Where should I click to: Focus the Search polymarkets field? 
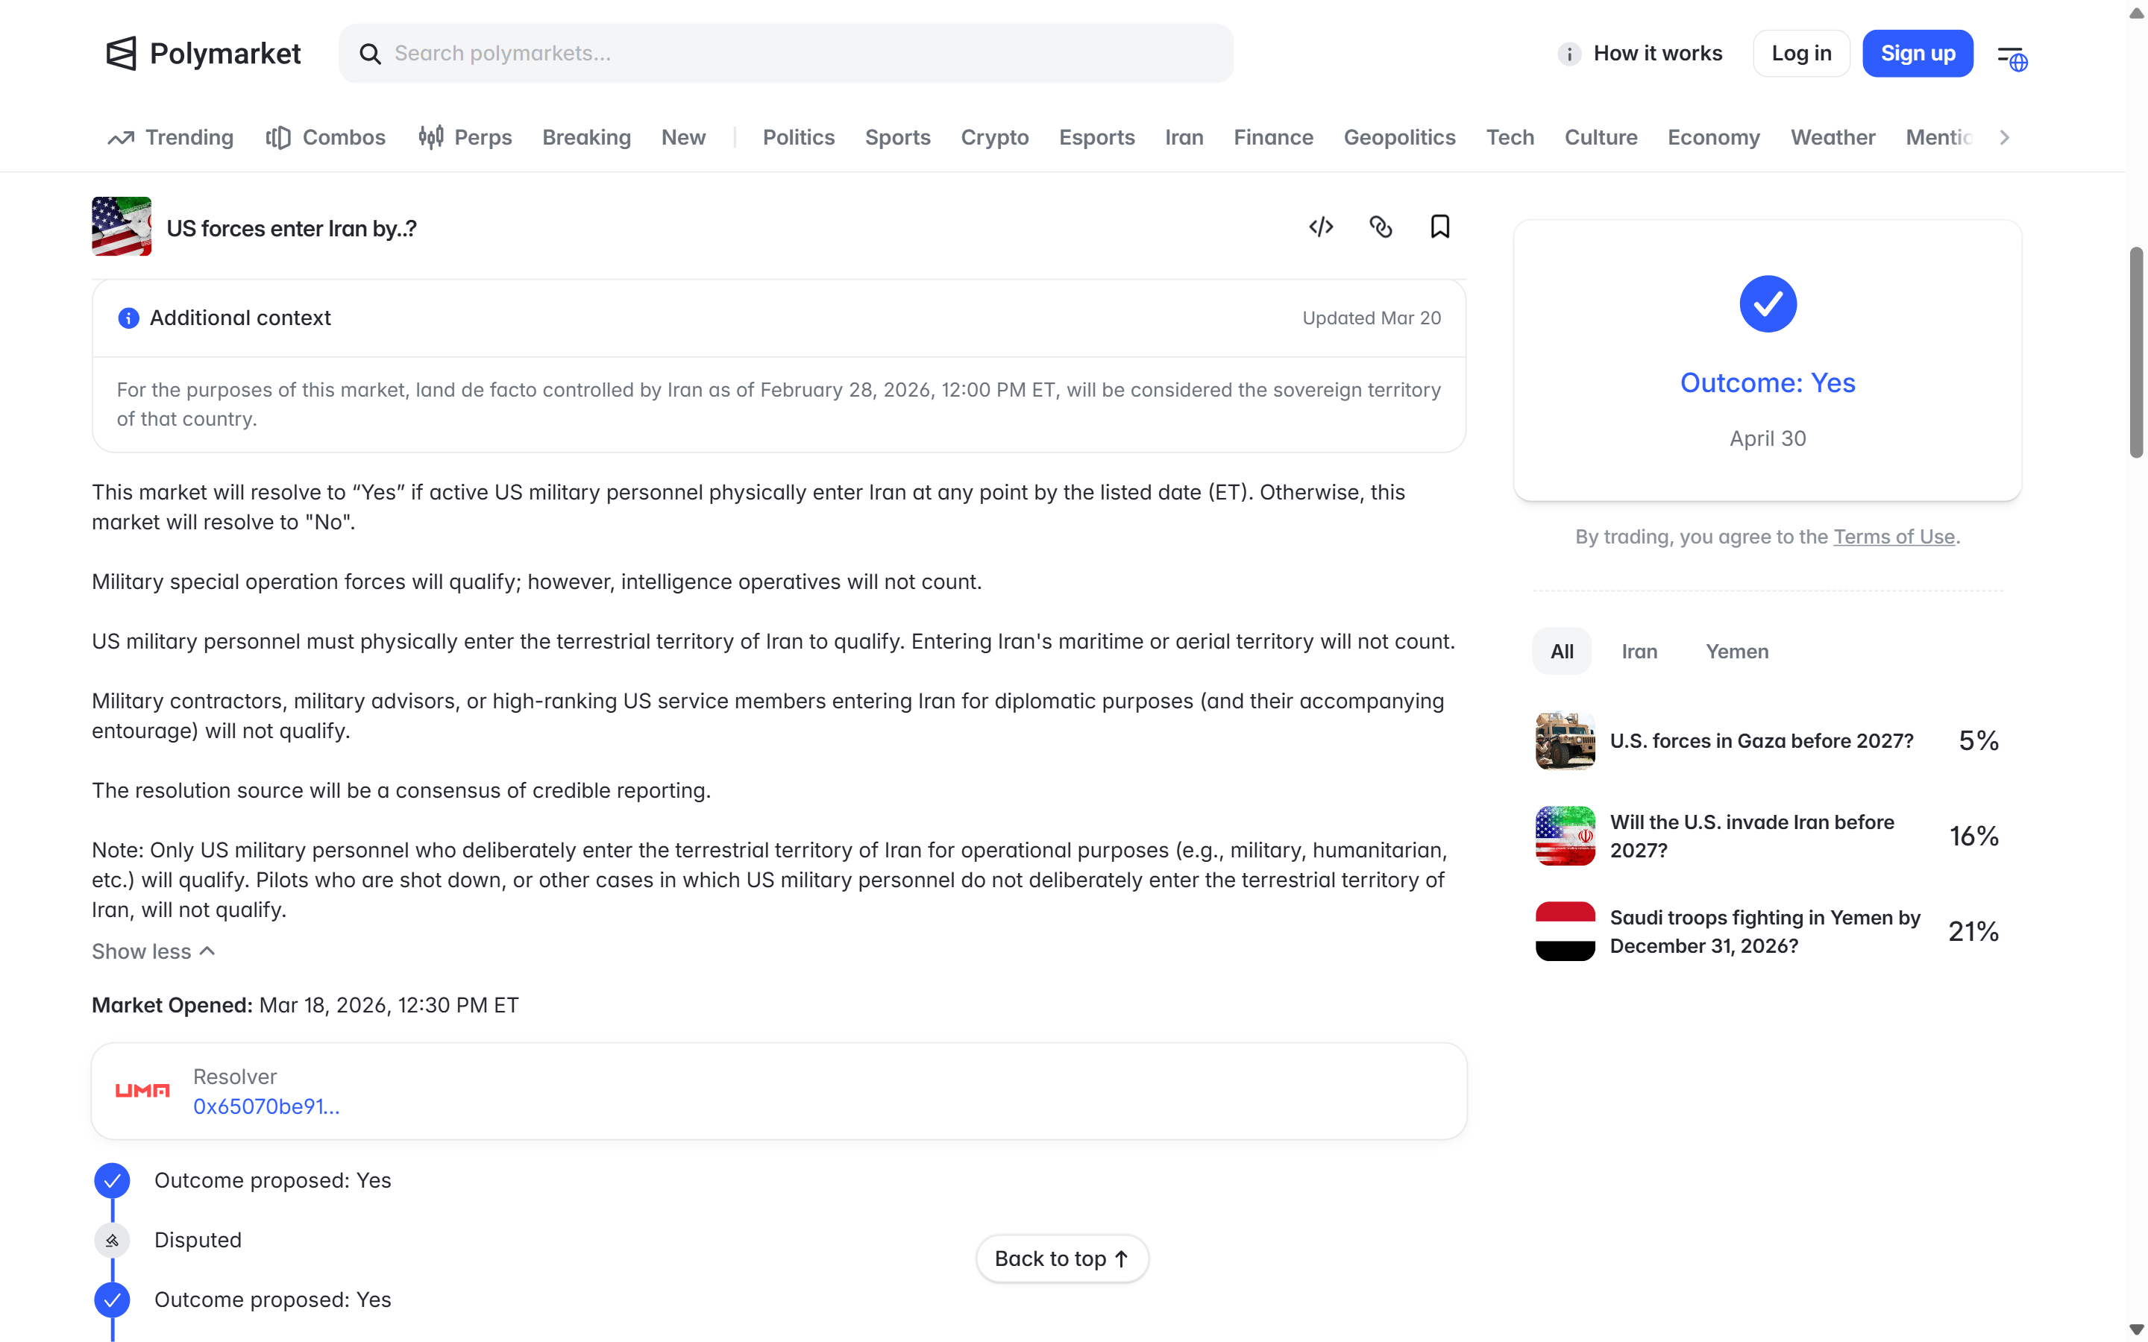(x=786, y=53)
